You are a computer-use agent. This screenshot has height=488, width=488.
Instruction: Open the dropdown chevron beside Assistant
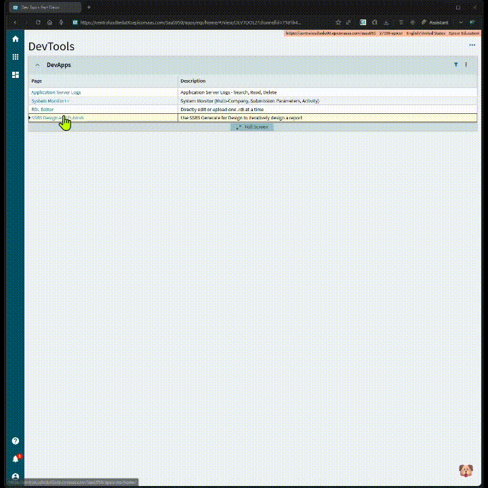461,22
